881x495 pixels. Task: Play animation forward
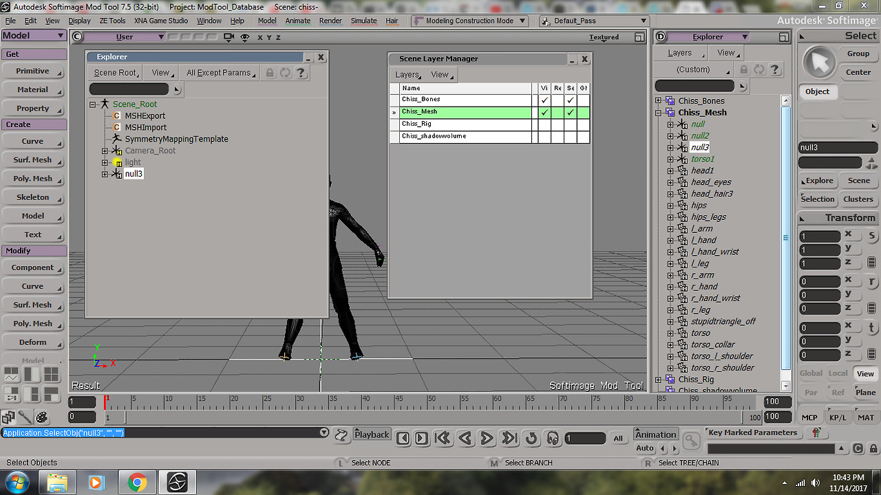pos(487,438)
